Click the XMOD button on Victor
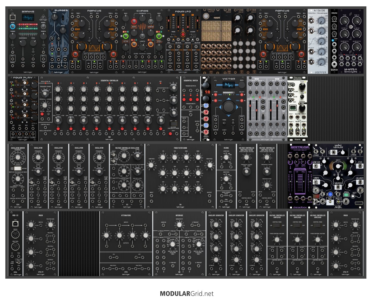Image resolution: width=374 pixels, height=299 pixels. coord(215,95)
